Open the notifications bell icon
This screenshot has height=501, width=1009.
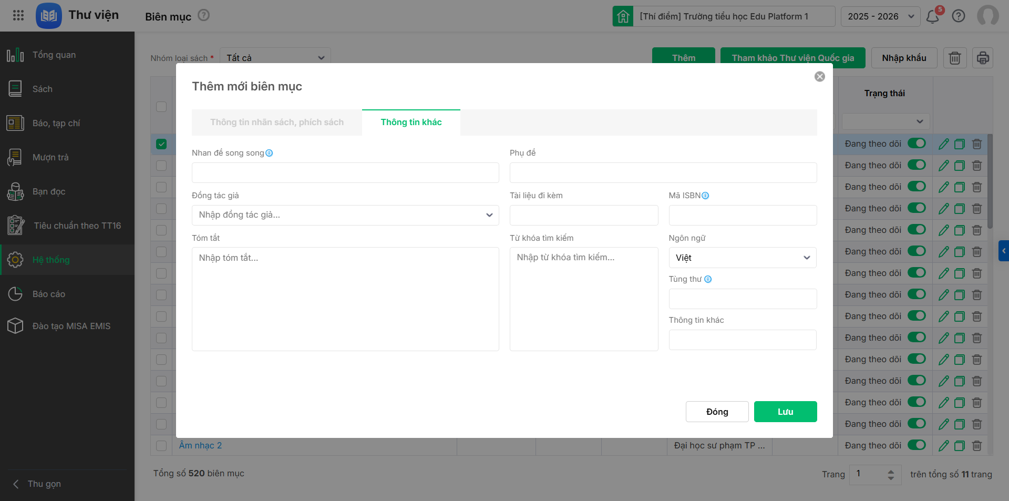point(933,16)
